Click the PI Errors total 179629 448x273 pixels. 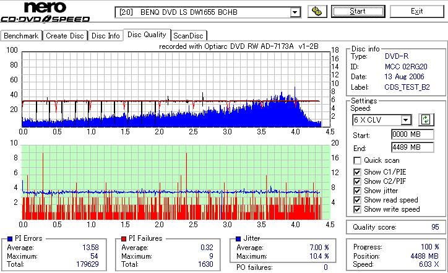(x=87, y=264)
